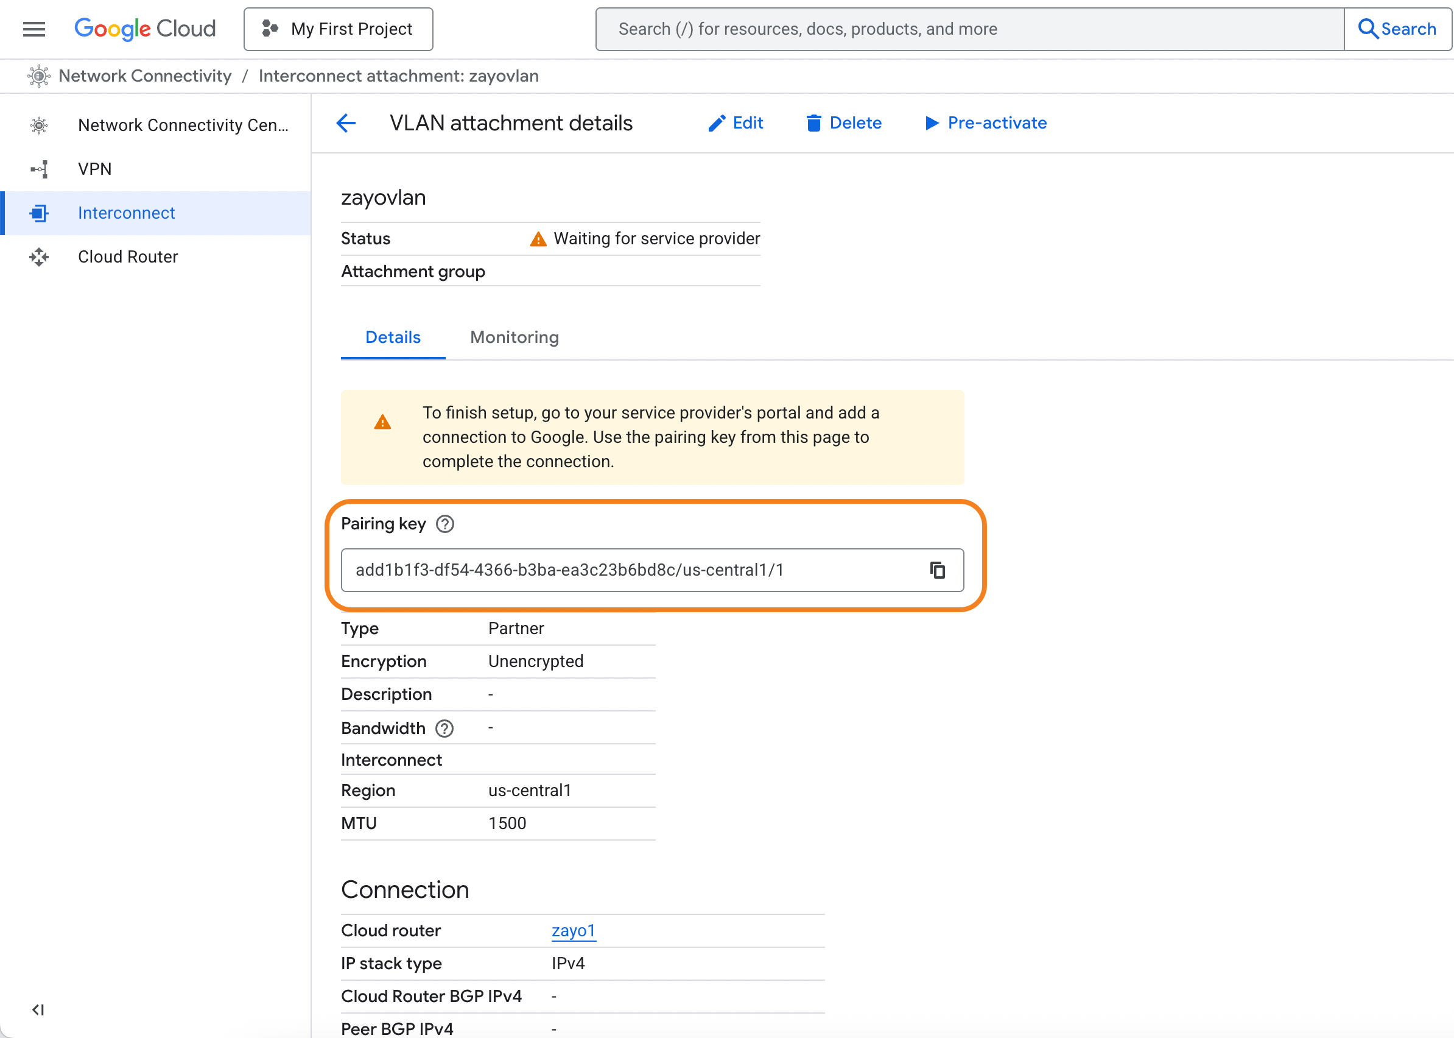Pre-activate the VLAN attachment

(x=985, y=122)
